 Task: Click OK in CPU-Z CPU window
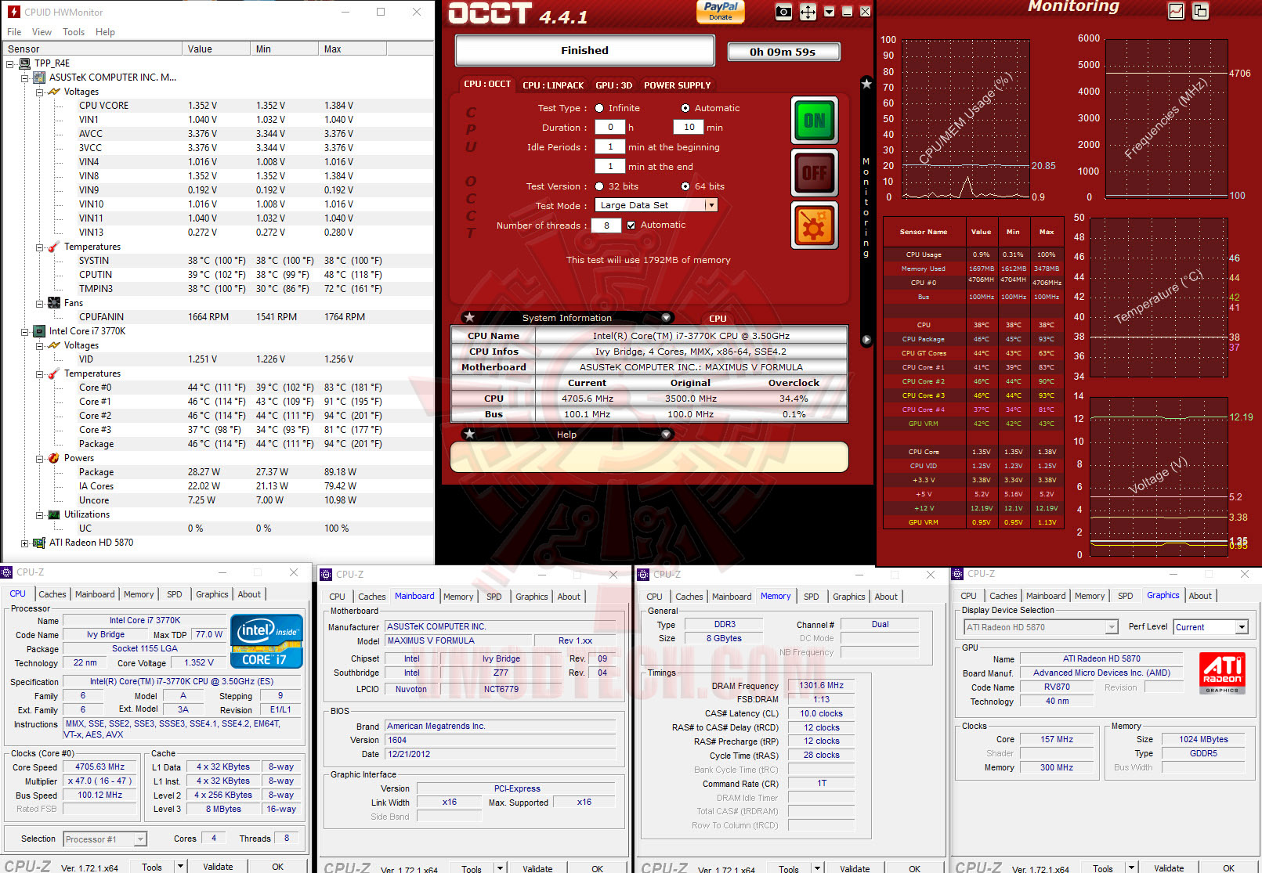(277, 867)
